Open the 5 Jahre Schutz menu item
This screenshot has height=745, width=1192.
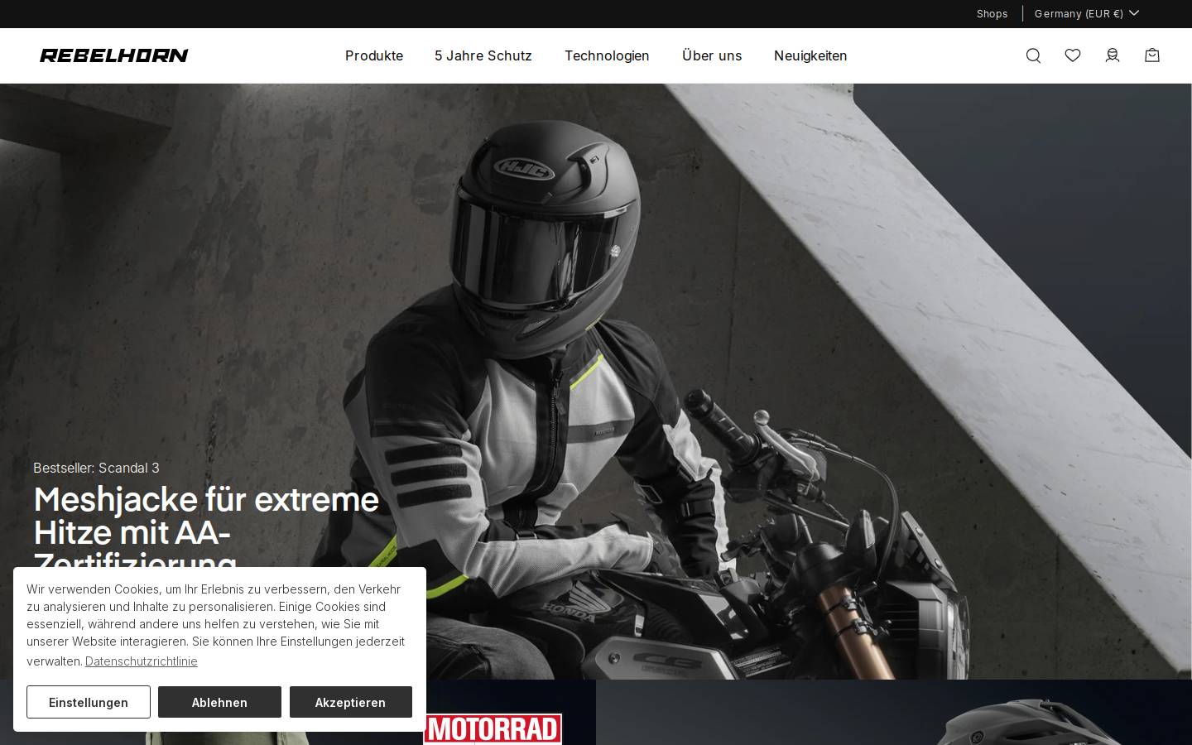pos(483,55)
